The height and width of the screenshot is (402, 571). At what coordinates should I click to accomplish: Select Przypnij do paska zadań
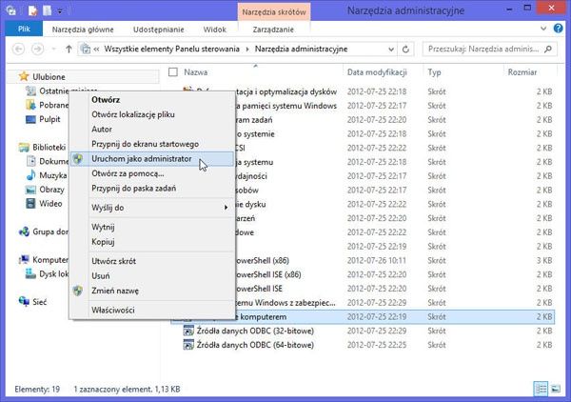click(x=151, y=188)
